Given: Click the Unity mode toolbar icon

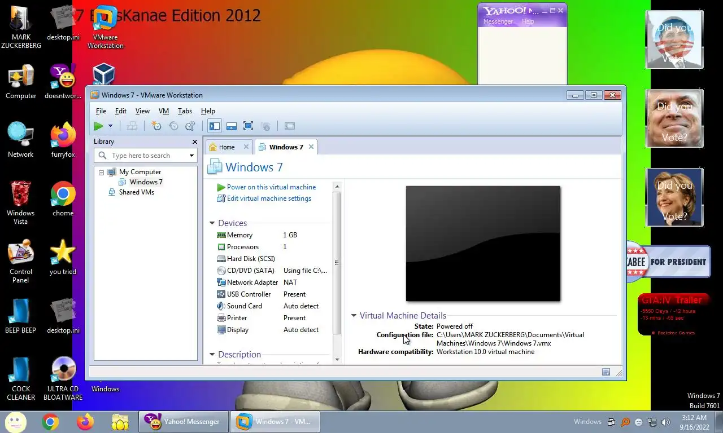Looking at the screenshot, I should 265,126.
